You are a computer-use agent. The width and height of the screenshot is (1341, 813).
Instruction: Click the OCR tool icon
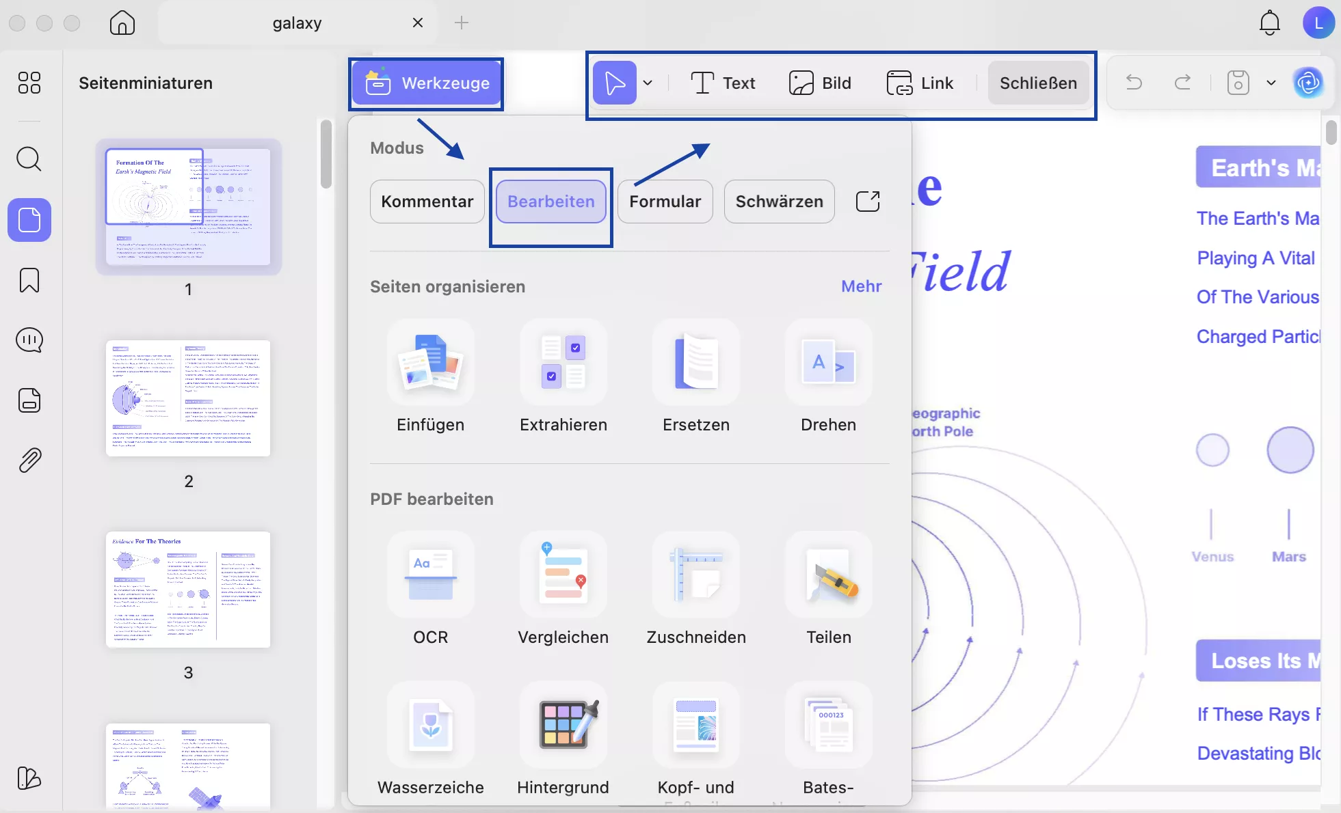coord(430,575)
